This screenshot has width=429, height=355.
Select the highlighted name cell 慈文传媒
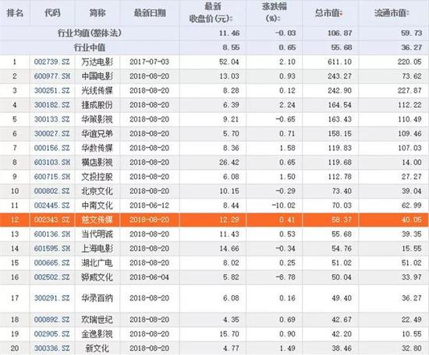97,220
